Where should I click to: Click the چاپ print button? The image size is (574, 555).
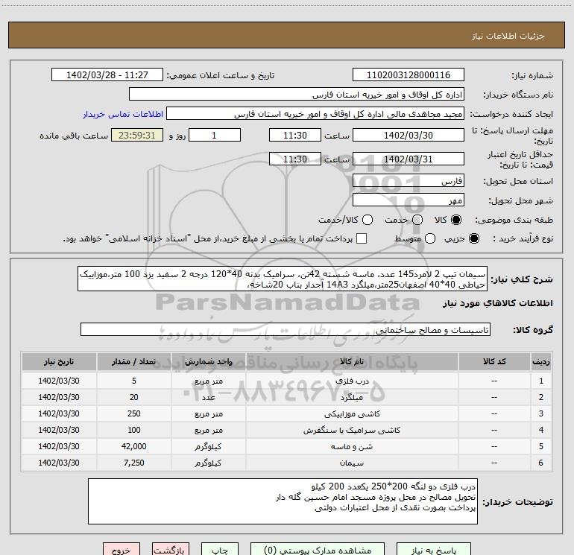point(220,549)
